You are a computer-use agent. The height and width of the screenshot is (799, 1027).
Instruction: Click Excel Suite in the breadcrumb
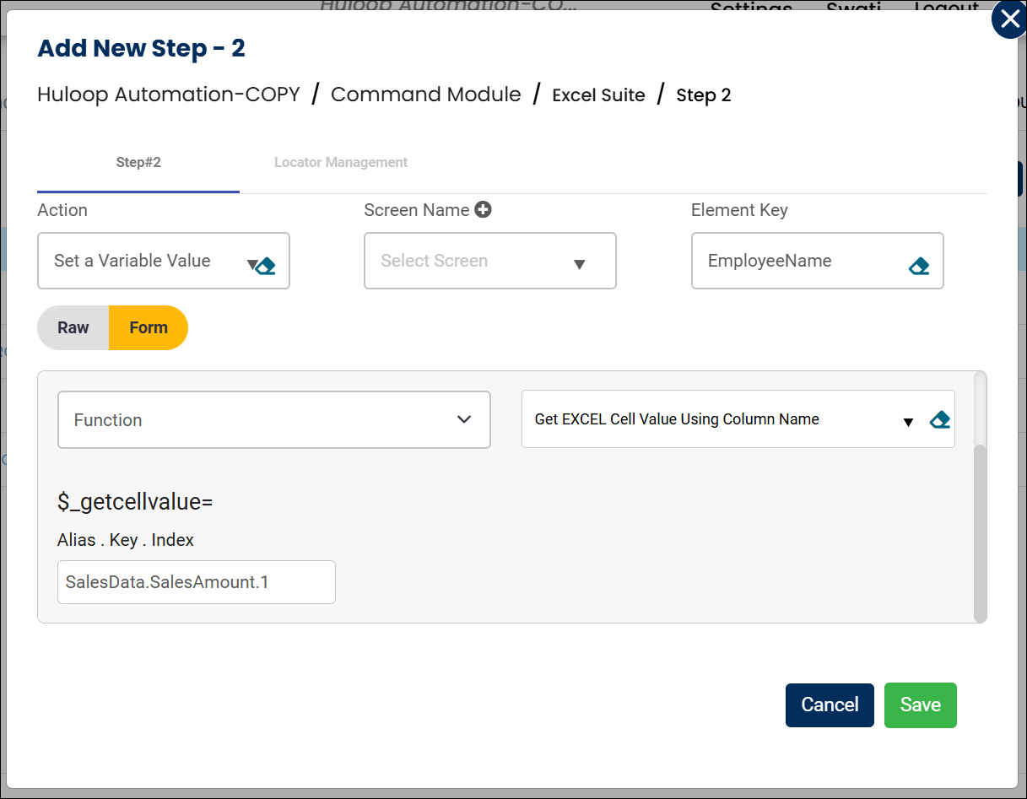point(598,95)
